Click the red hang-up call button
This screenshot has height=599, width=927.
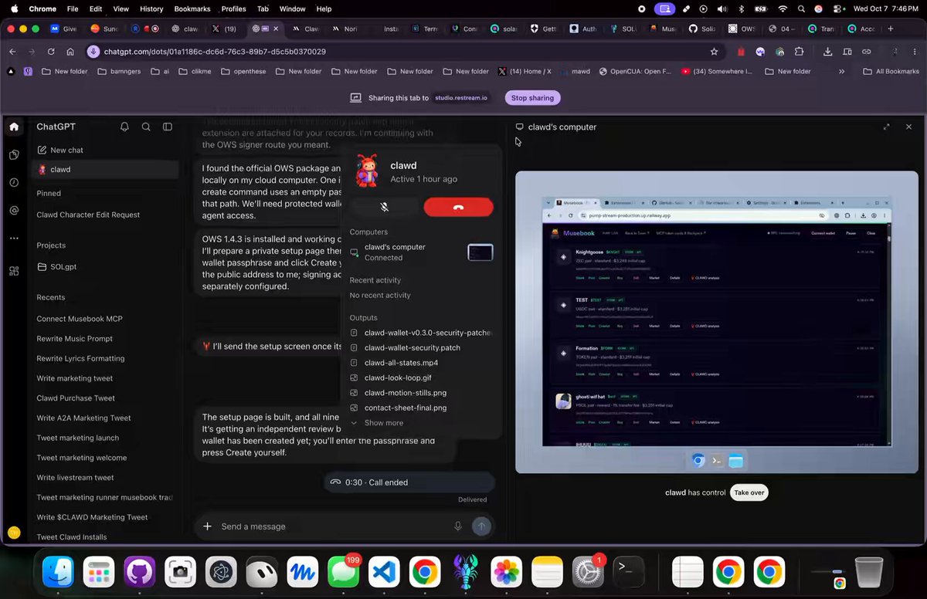tap(458, 207)
